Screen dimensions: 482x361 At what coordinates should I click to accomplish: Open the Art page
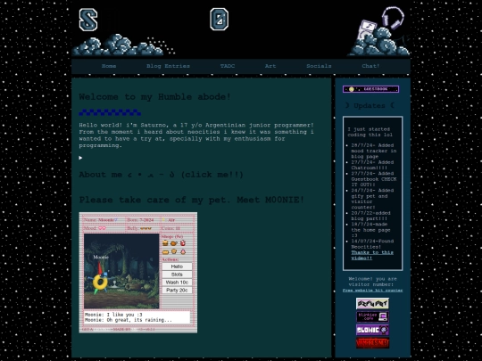click(270, 66)
